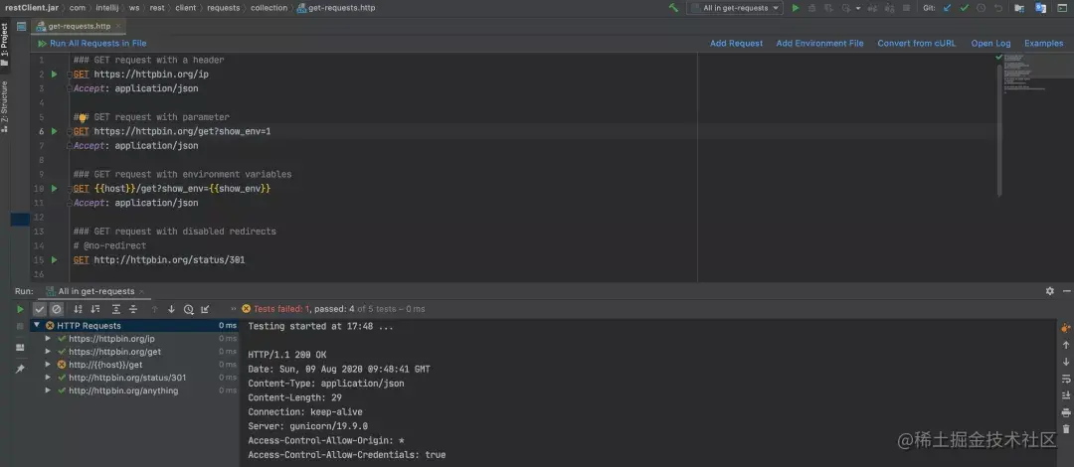Close the get-requests.http editor tab
Image resolution: width=1074 pixels, height=467 pixels.
[x=118, y=26]
